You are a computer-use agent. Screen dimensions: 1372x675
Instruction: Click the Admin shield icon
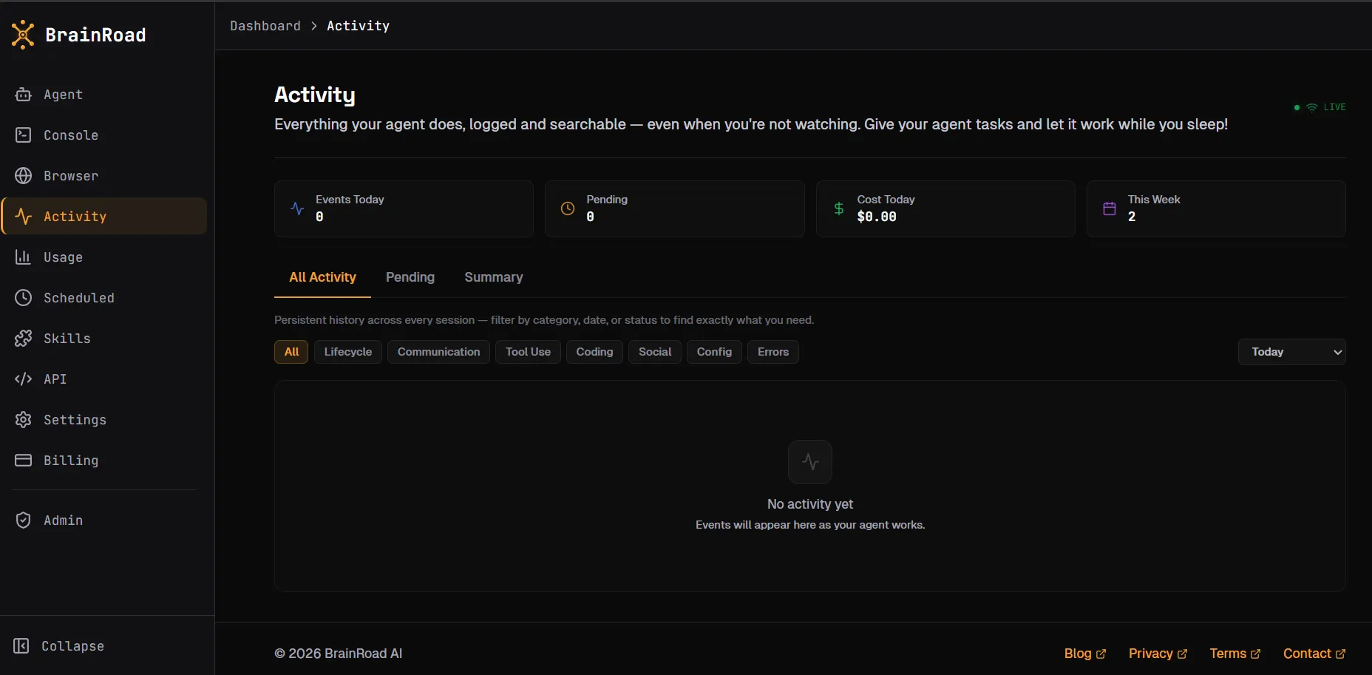(x=24, y=520)
